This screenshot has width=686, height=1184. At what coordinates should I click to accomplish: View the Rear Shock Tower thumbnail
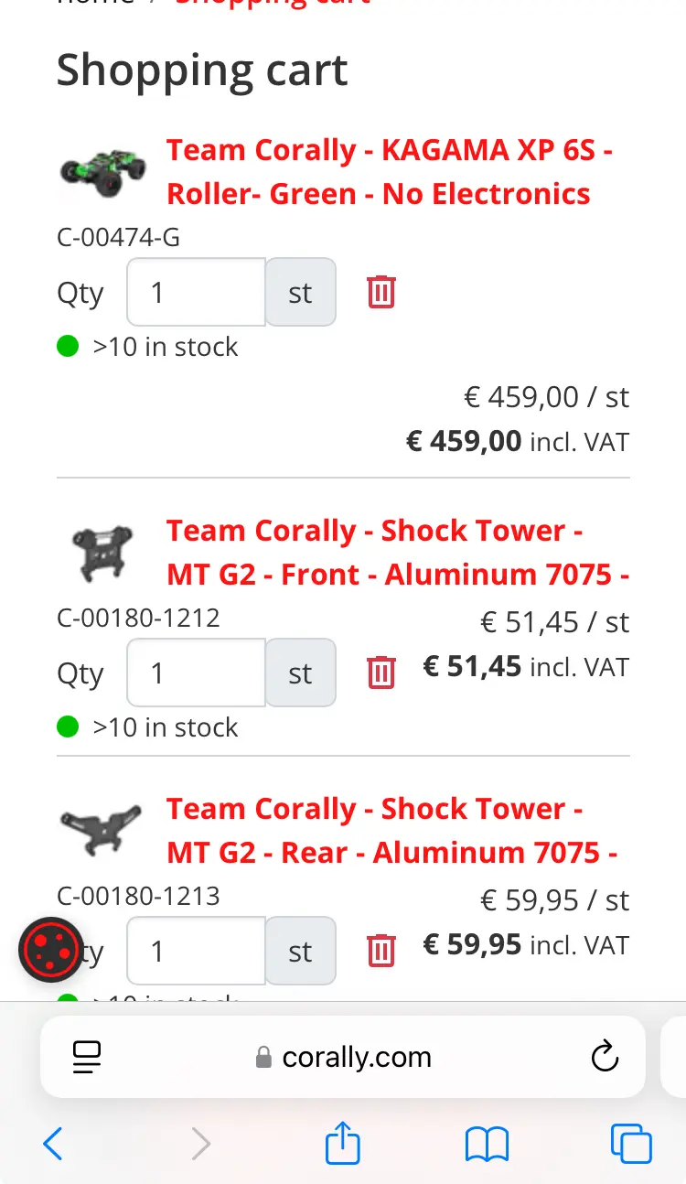[102, 830]
